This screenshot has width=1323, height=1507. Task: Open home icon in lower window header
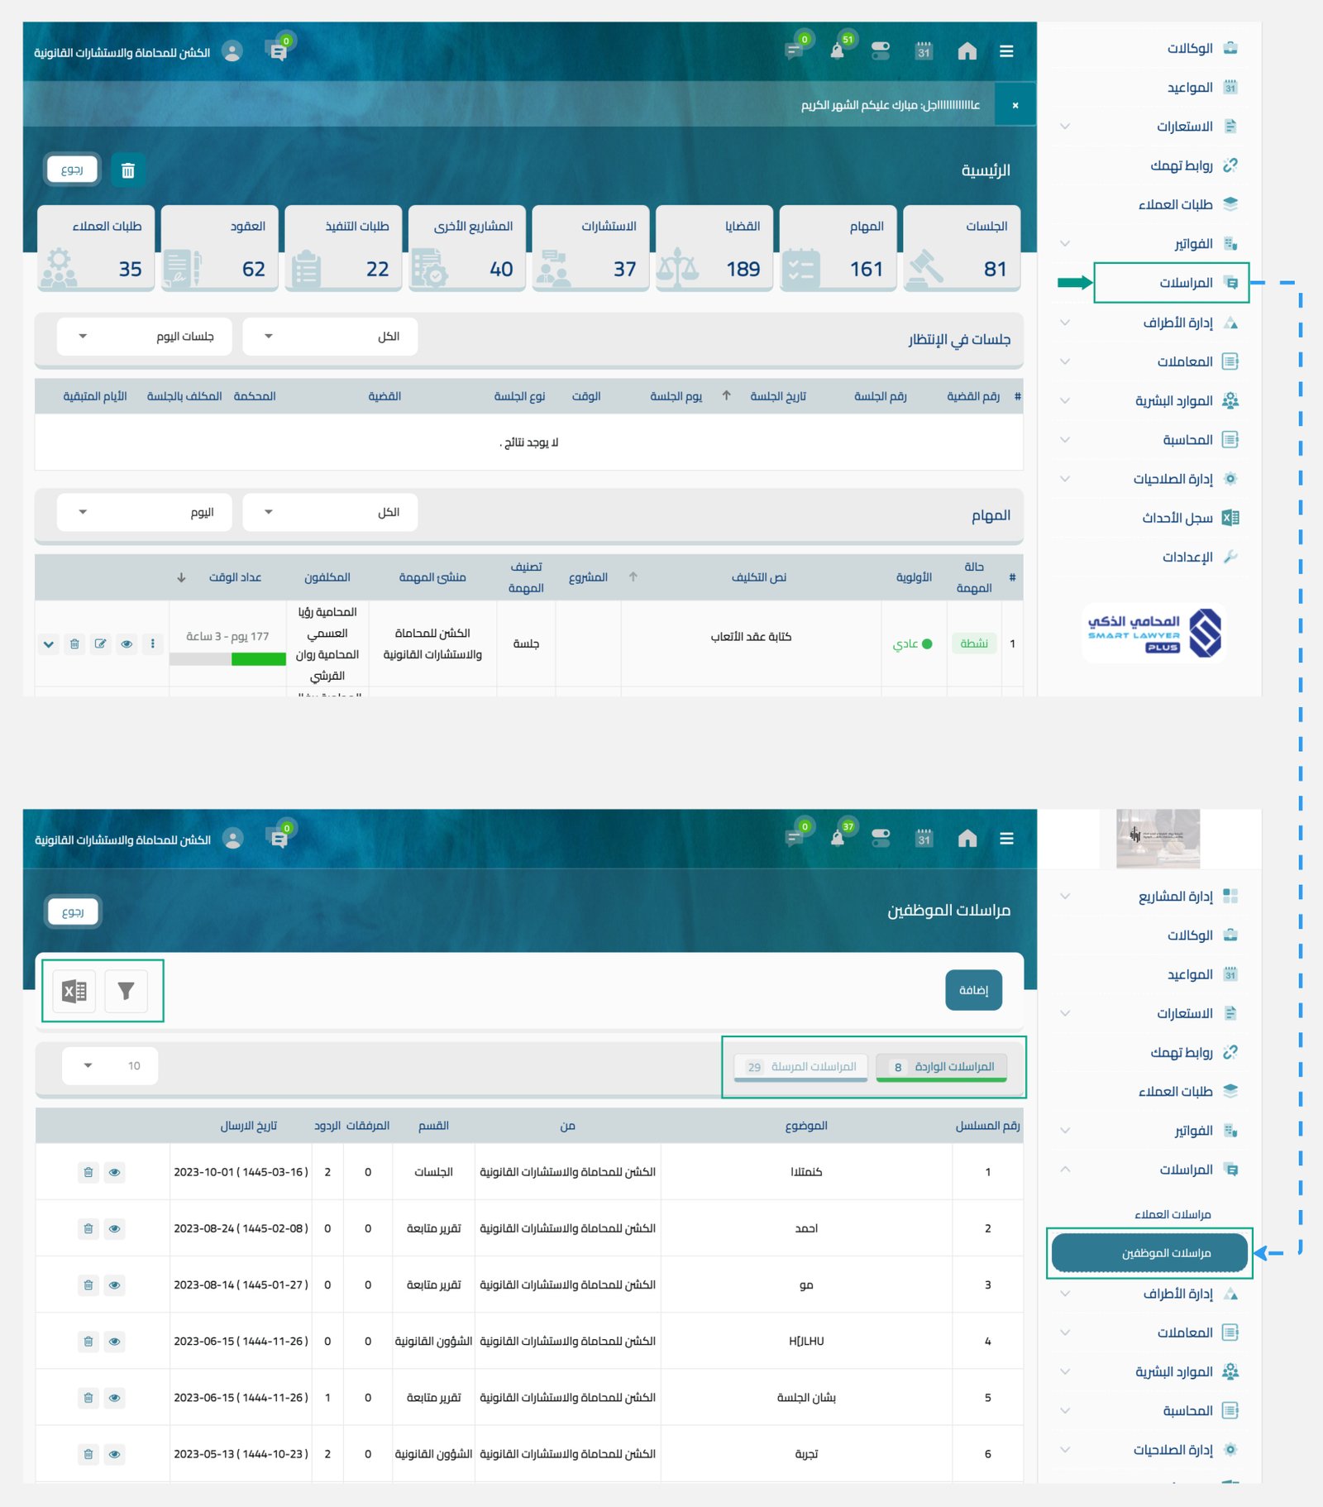pos(967,839)
